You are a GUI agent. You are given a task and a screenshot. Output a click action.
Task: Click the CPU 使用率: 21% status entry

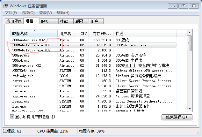(53, 131)
